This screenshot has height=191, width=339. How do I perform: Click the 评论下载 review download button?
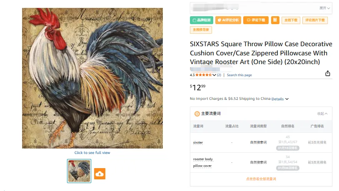pyautogui.click(x=256, y=20)
